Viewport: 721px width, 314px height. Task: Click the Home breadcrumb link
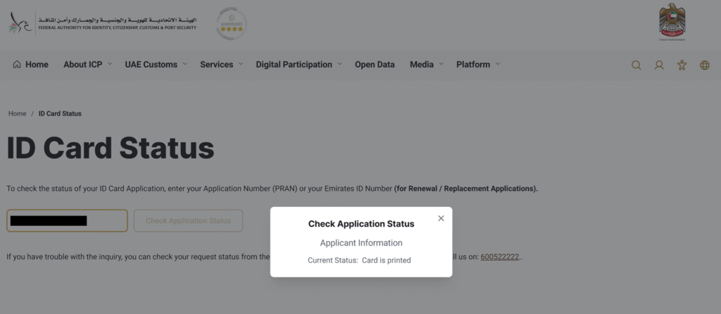(17, 113)
